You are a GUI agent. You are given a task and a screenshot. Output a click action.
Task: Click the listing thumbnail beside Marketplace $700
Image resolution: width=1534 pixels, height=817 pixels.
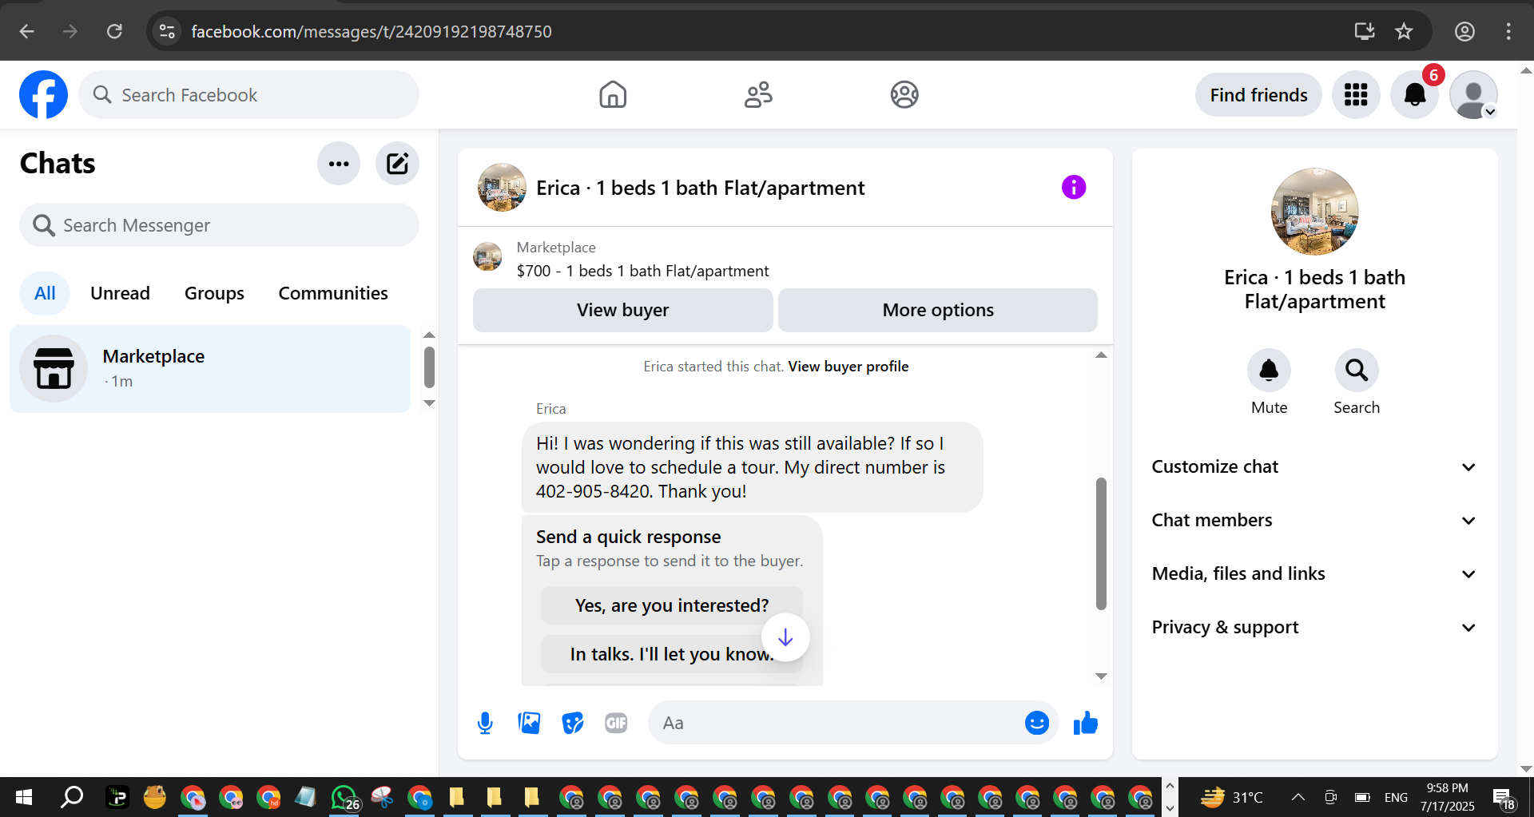tap(487, 257)
